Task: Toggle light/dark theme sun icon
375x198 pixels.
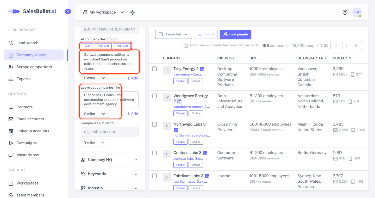Action: [x=132, y=12]
